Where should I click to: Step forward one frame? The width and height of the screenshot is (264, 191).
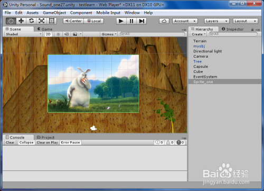point(142,21)
